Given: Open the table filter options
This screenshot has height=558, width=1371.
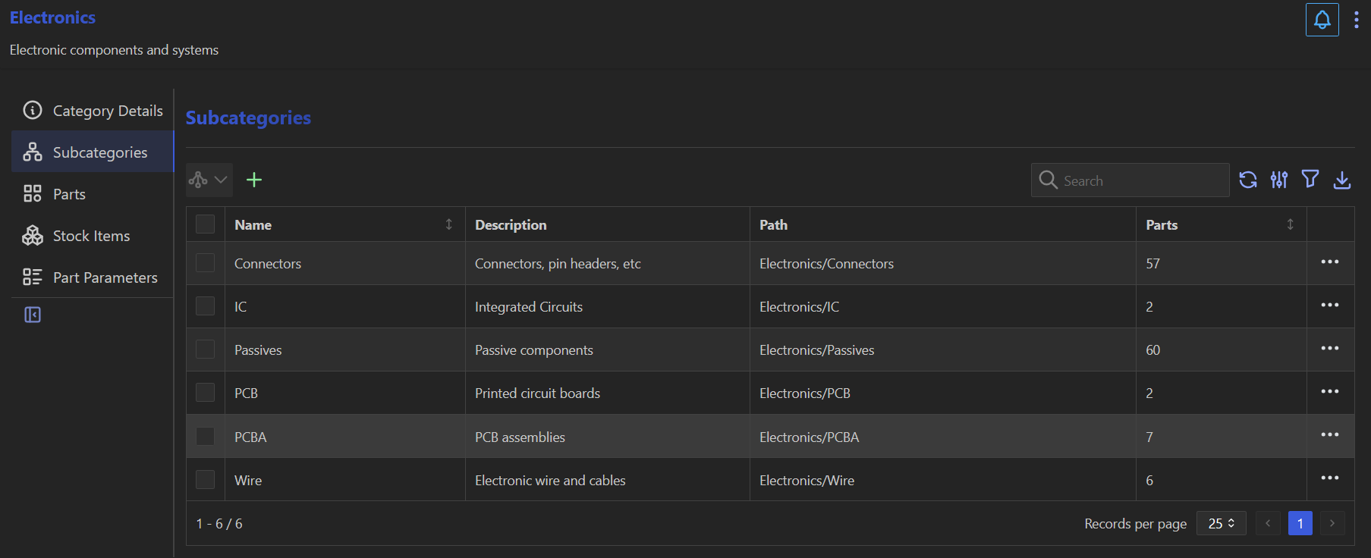Looking at the screenshot, I should pyautogui.click(x=1310, y=180).
